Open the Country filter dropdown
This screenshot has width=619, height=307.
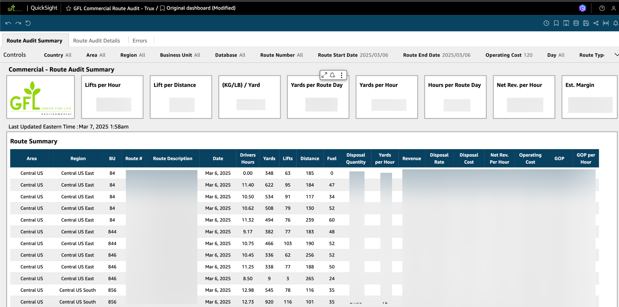tap(58, 55)
